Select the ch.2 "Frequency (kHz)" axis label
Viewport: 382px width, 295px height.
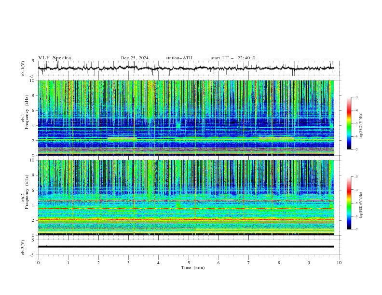[x=27, y=192]
